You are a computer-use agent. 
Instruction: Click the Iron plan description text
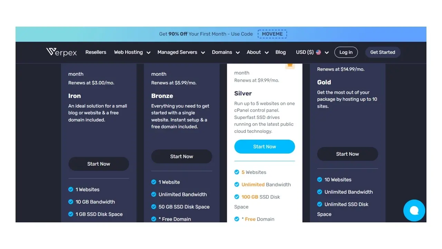98,113
